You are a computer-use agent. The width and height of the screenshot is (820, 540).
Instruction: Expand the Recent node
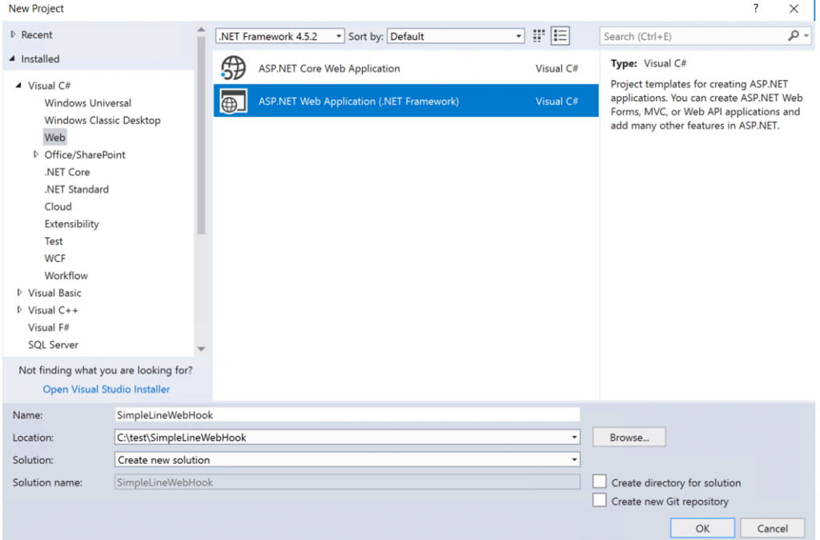coord(13,34)
